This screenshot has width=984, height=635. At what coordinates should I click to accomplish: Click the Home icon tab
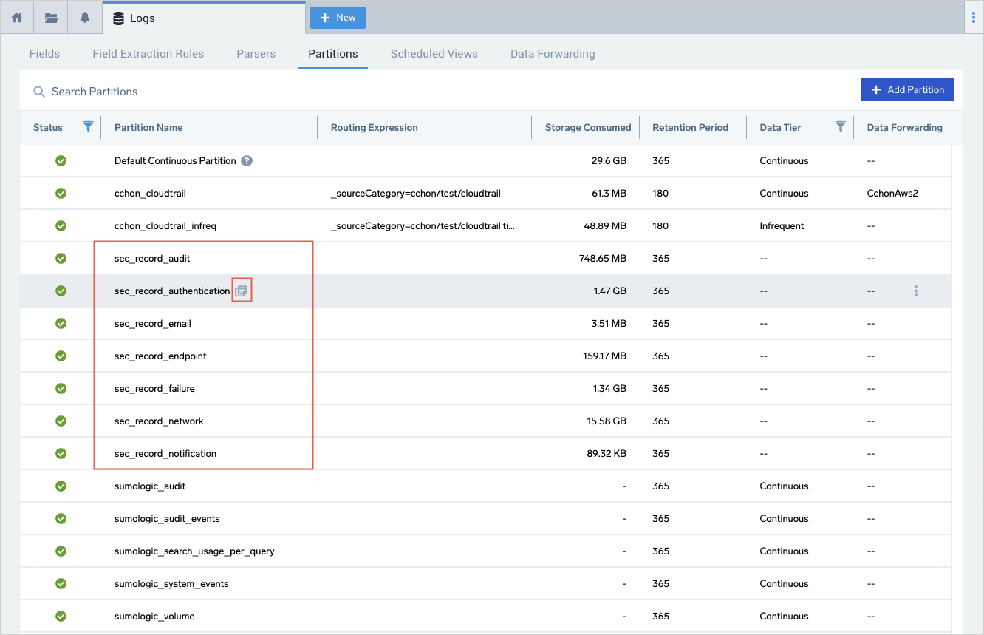pyautogui.click(x=16, y=18)
